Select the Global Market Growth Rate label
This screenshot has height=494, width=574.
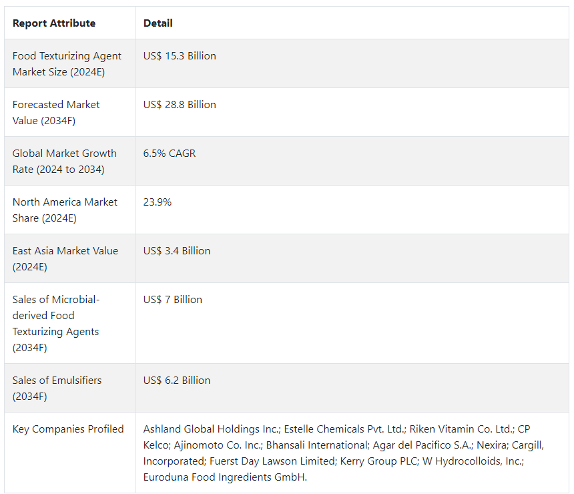tap(64, 162)
